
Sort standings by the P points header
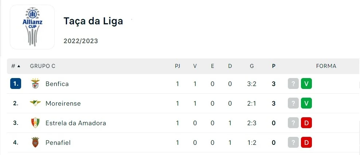[274, 66]
